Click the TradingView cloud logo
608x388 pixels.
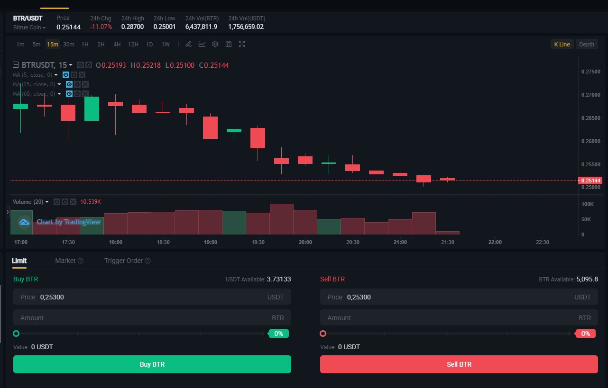tap(24, 222)
